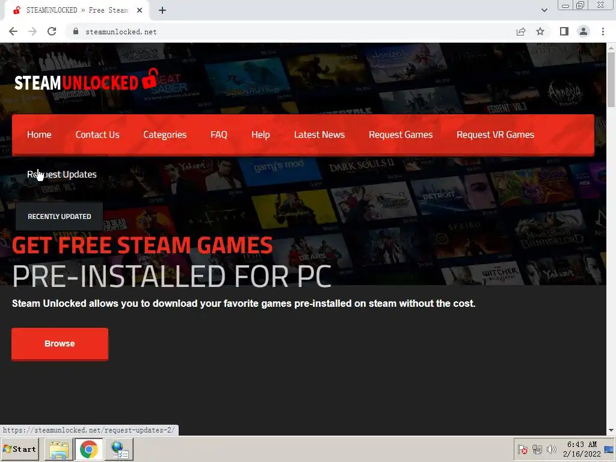Click the volume speaker tray icon
616x462 pixels.
[551, 449]
